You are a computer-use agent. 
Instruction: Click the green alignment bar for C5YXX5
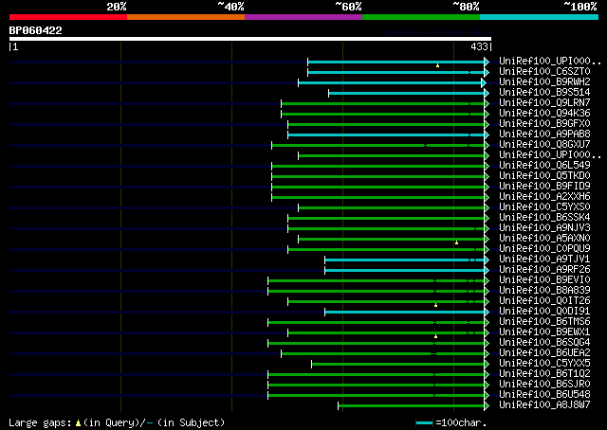click(x=398, y=364)
